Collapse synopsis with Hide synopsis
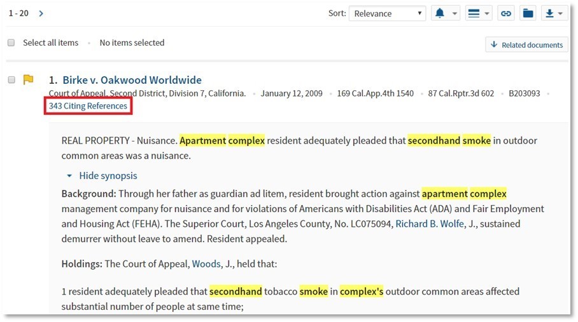This screenshot has width=578, height=322. point(108,176)
